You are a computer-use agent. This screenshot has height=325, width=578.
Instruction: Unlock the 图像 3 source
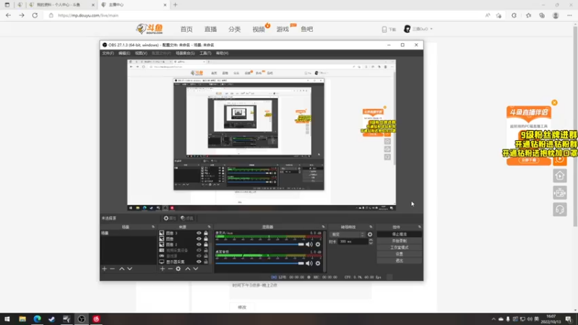point(206,233)
